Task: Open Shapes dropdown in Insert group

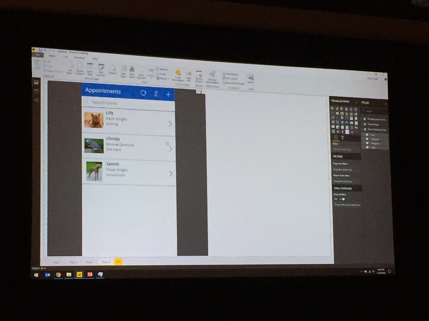Action: [x=162, y=78]
